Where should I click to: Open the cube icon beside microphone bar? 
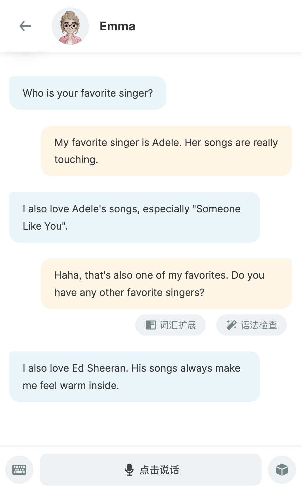pyautogui.click(x=282, y=470)
